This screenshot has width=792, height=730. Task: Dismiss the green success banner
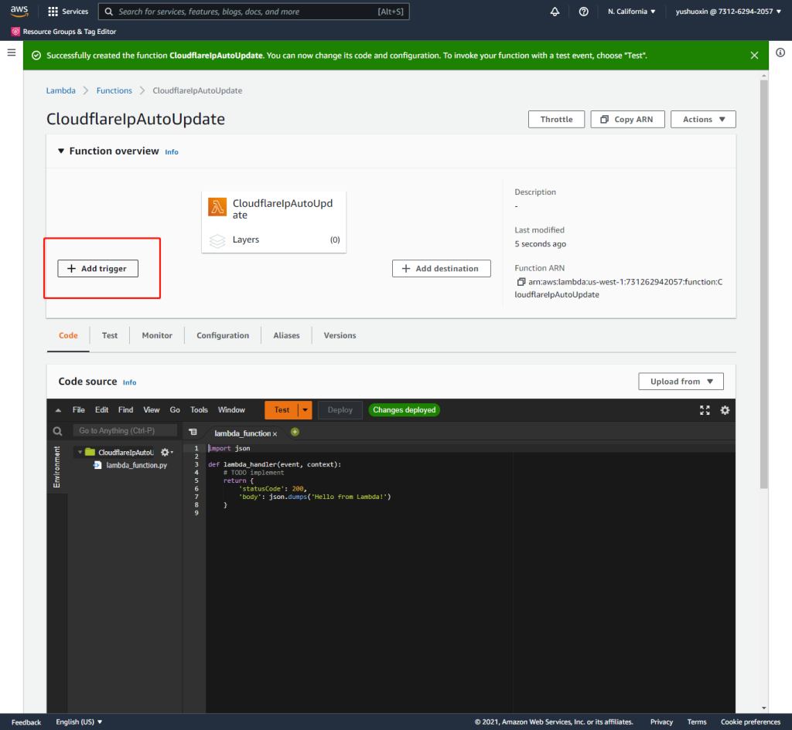(x=754, y=56)
